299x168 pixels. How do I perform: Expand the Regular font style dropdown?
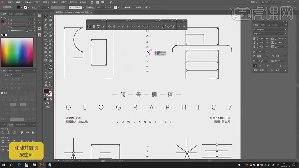285,34
